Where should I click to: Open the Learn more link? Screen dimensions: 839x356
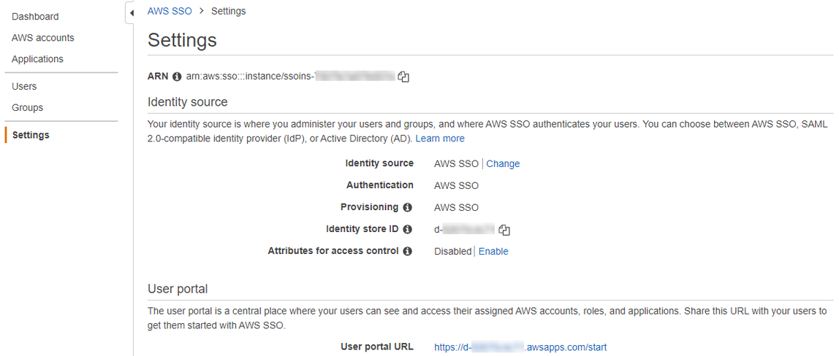point(440,138)
